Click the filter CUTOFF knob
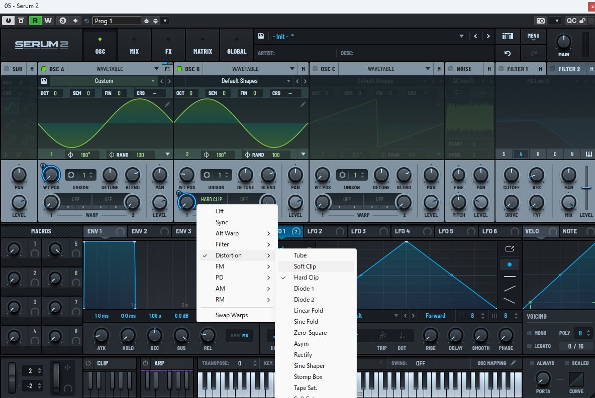The height and width of the screenshot is (398, 595). [511, 175]
